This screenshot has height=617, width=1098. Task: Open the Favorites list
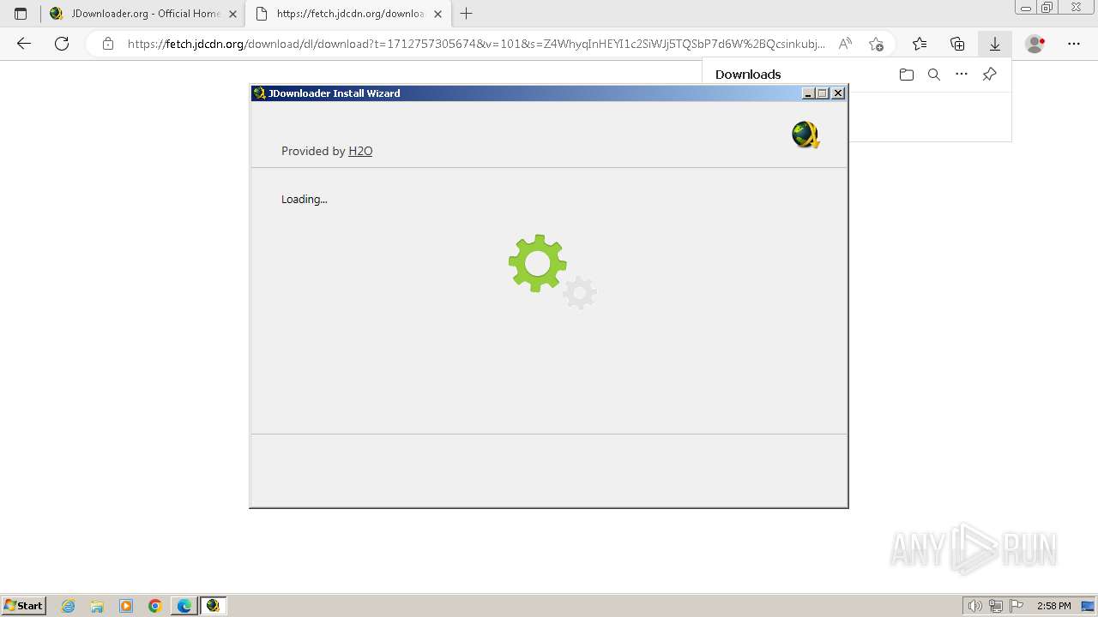pos(920,44)
